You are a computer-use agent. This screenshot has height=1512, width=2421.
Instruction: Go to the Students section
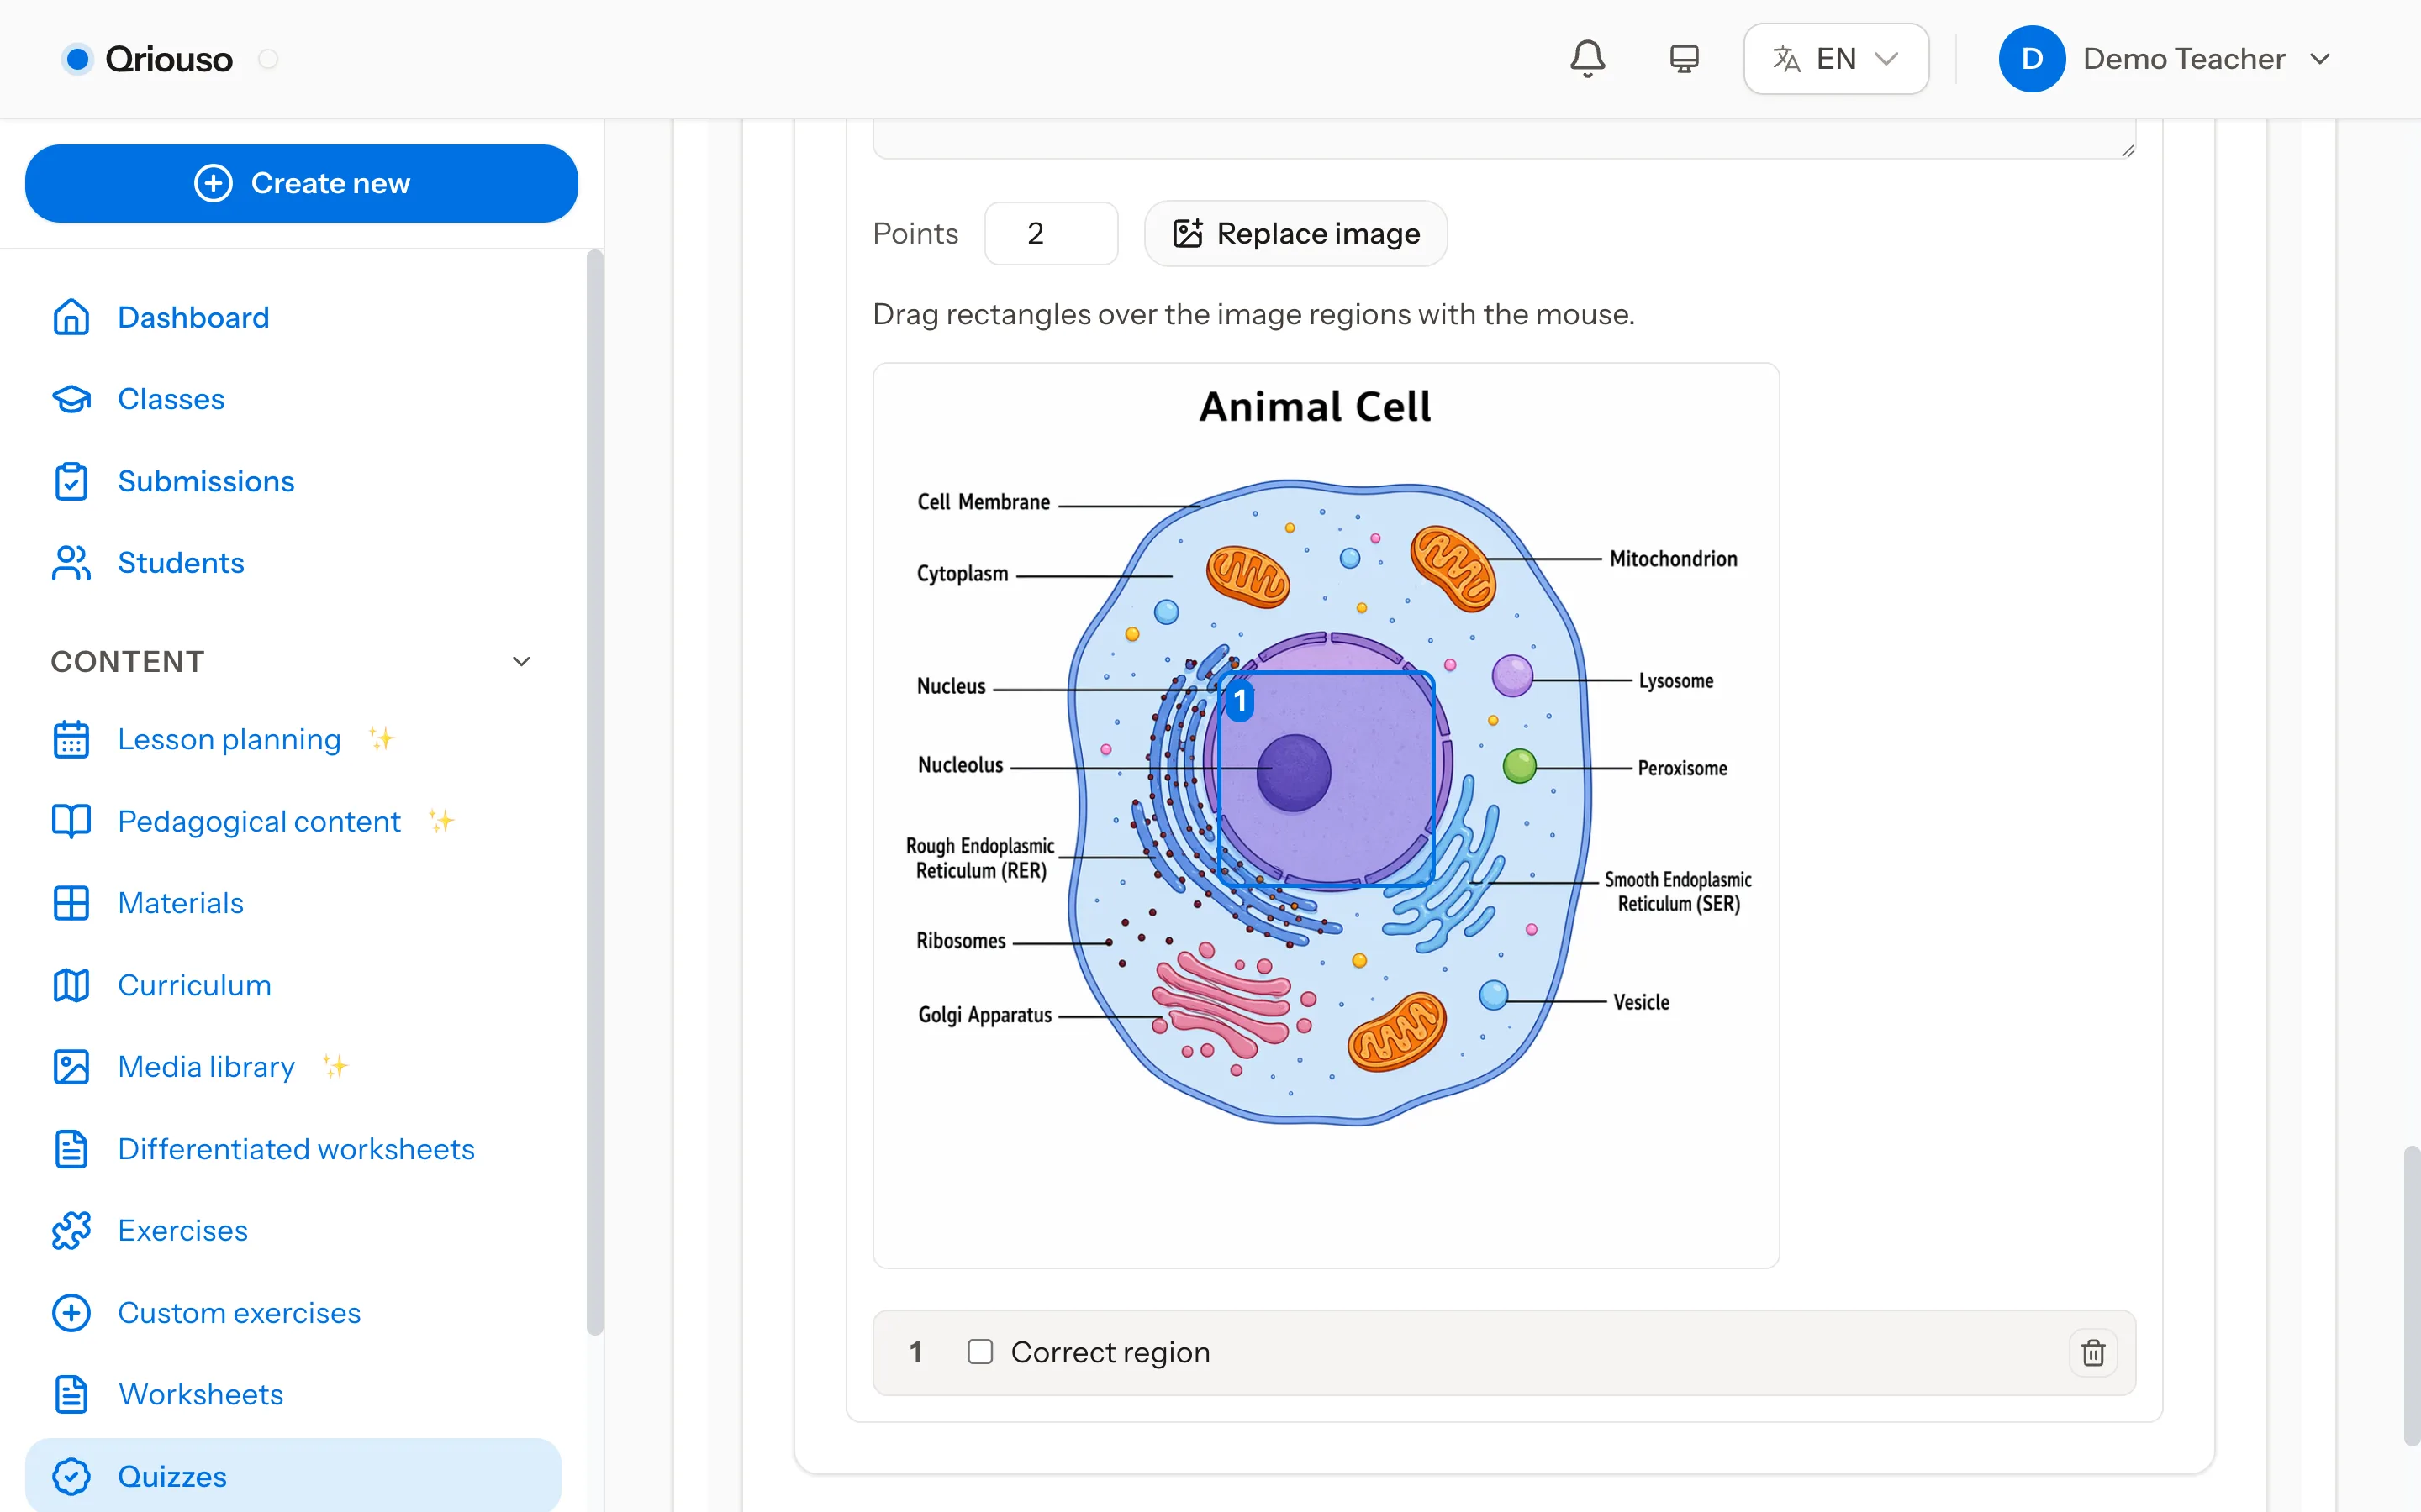pos(181,563)
